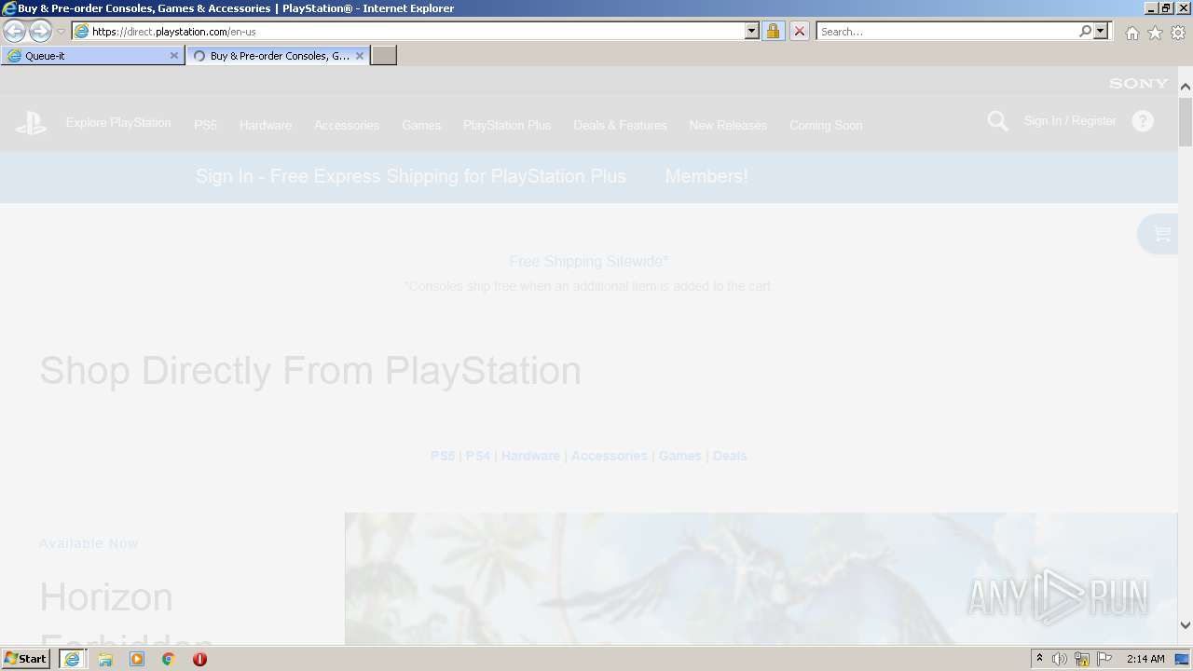
Task: Click the site search magnifier icon
Action: click(997, 121)
